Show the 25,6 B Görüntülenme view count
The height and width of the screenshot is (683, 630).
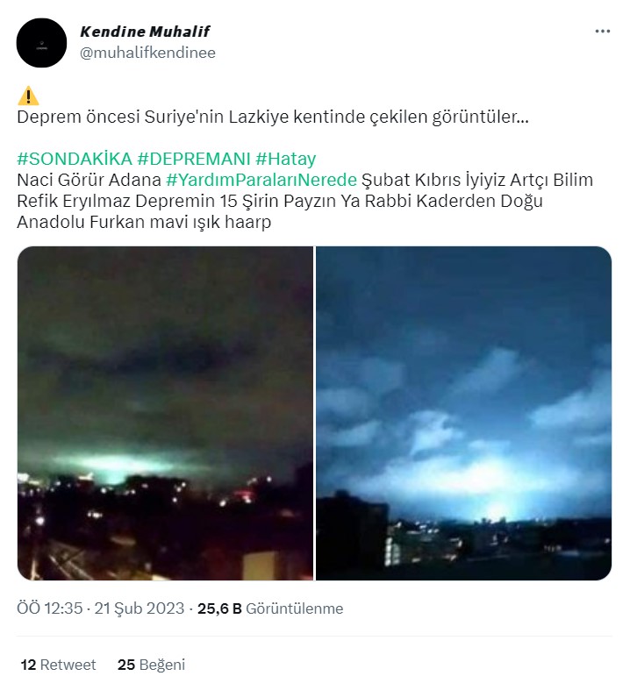[x=270, y=608]
